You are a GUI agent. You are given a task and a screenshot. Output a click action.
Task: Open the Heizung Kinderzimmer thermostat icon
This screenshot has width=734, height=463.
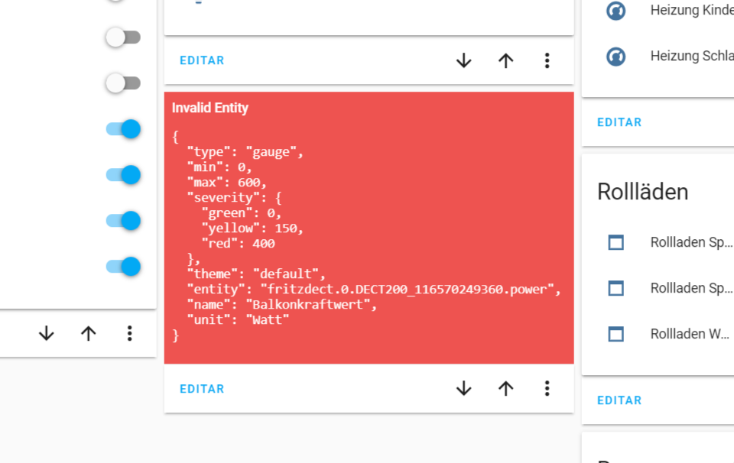point(618,10)
